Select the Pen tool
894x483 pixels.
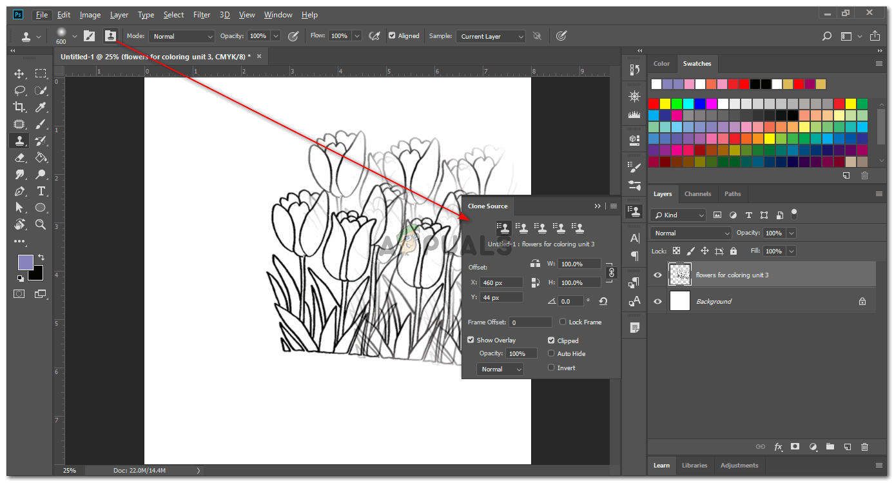pyautogui.click(x=19, y=191)
